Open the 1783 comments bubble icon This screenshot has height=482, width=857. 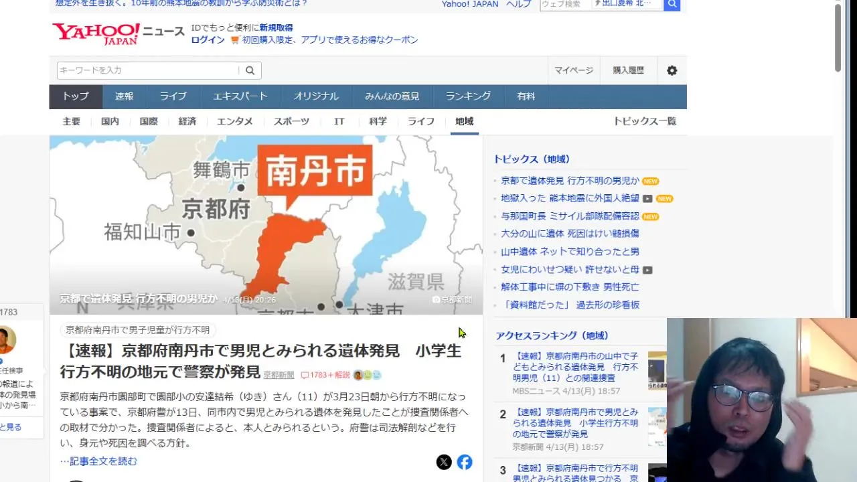click(305, 376)
